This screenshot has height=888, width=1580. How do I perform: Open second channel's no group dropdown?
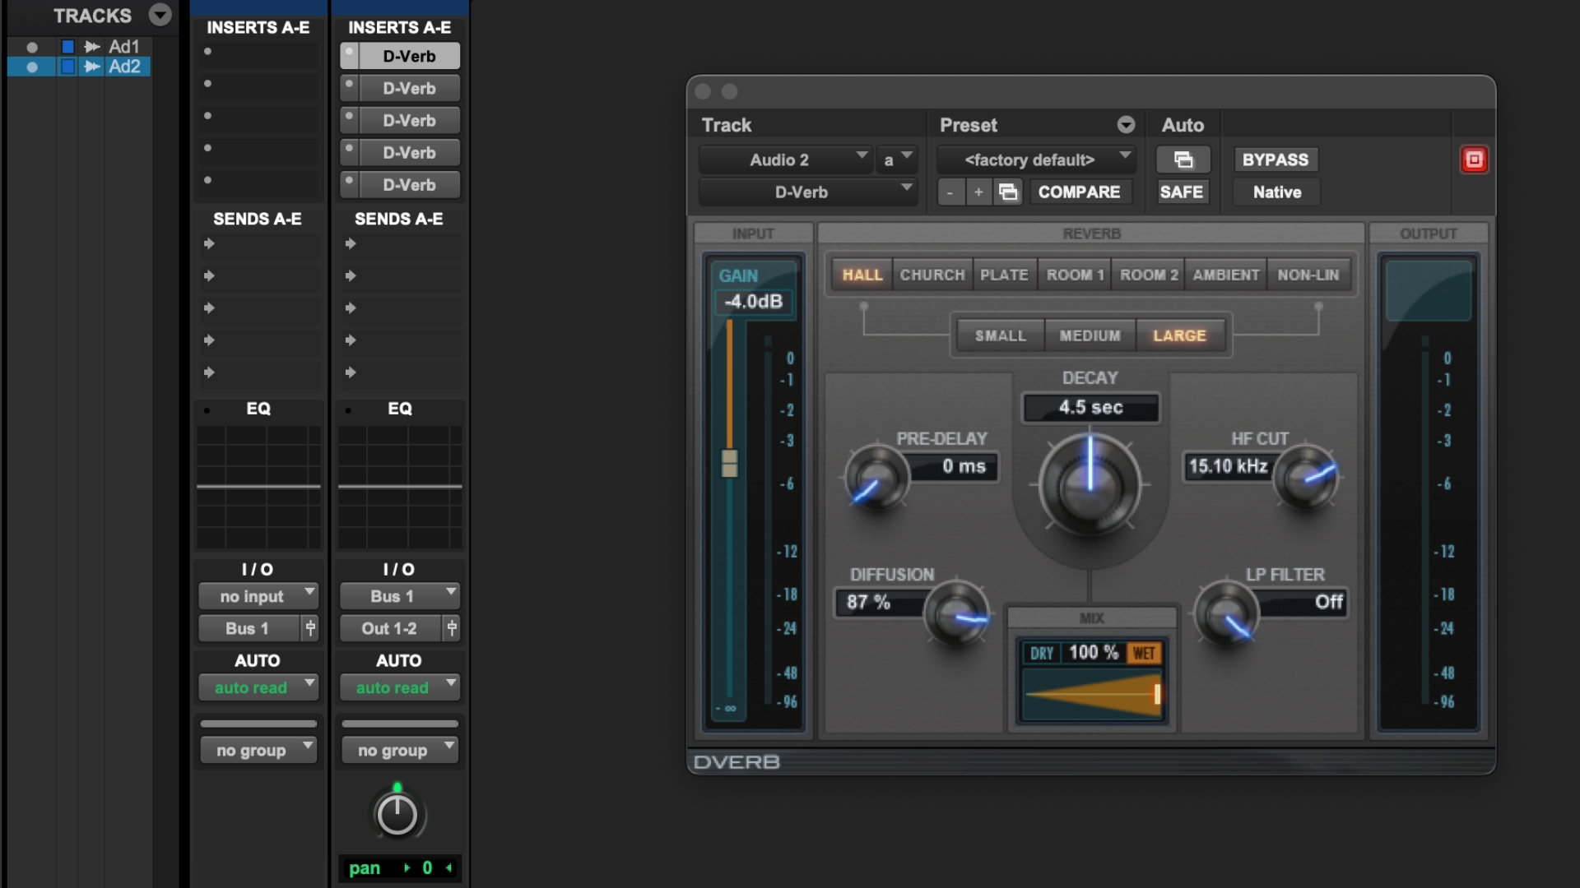point(400,750)
